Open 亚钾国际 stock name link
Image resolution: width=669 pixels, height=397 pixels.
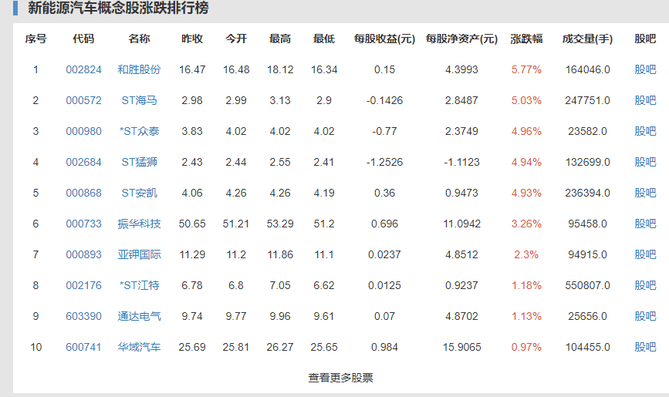pyautogui.click(x=139, y=254)
